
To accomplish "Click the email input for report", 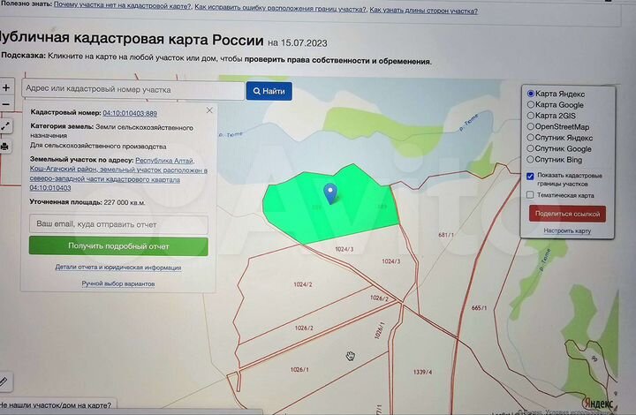I will pyautogui.click(x=118, y=224).
